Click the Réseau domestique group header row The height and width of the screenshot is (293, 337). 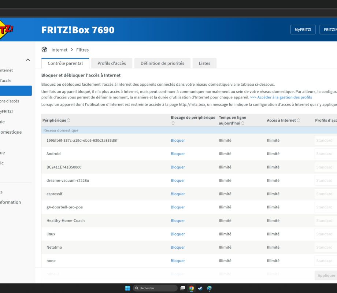coord(189,130)
